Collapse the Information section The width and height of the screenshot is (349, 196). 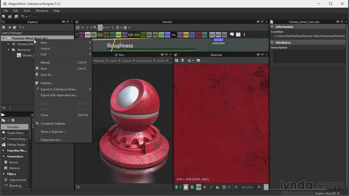(x=272, y=27)
